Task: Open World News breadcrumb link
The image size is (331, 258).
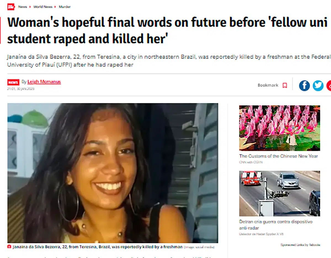Action: coord(43,7)
